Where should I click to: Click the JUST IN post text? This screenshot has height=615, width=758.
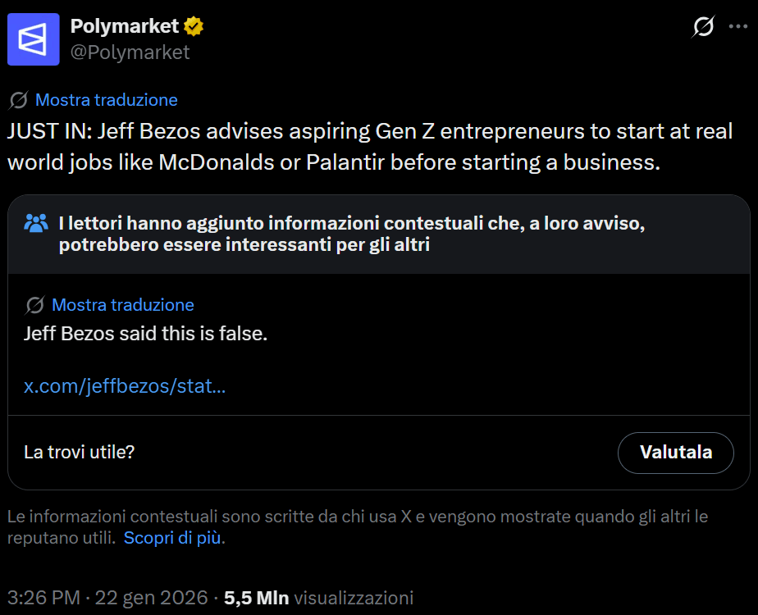click(369, 146)
